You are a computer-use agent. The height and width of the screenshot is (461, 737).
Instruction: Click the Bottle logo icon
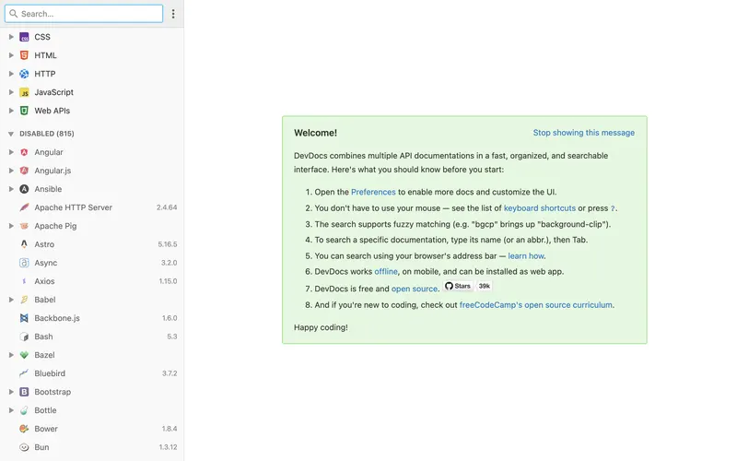24,410
